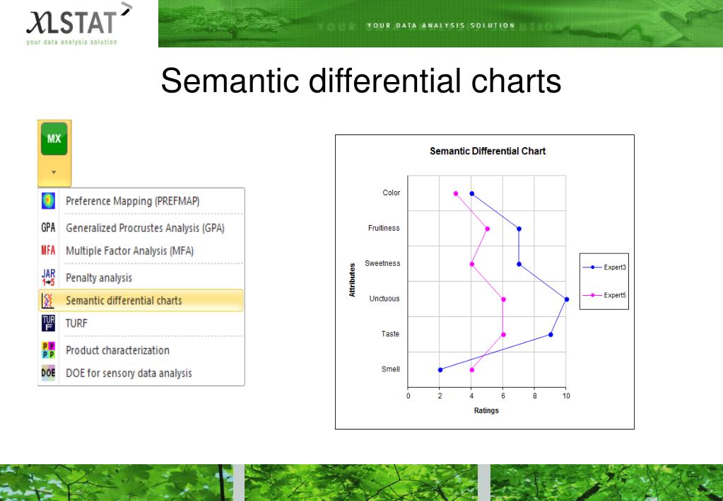Viewport: 723px width, 501px height.
Task: Click the product characterization PPPP icon
Action: [49, 350]
